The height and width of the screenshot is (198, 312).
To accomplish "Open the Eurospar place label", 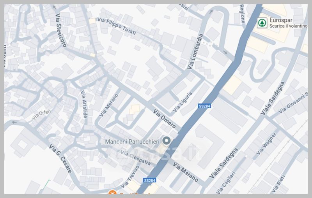I will coord(281,20).
